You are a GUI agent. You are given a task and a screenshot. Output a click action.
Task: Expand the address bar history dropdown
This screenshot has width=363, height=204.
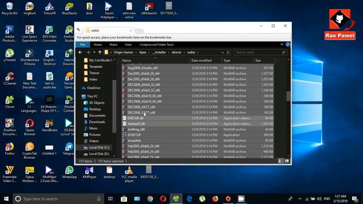[x=222, y=53]
